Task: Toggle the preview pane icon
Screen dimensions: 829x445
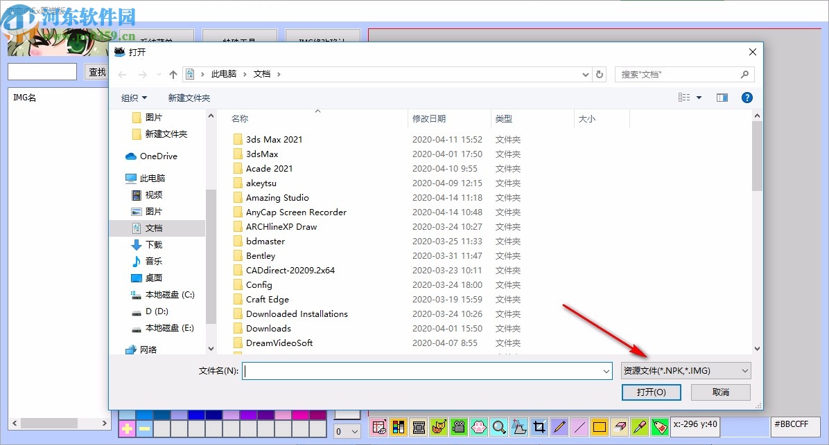Action: (x=722, y=98)
